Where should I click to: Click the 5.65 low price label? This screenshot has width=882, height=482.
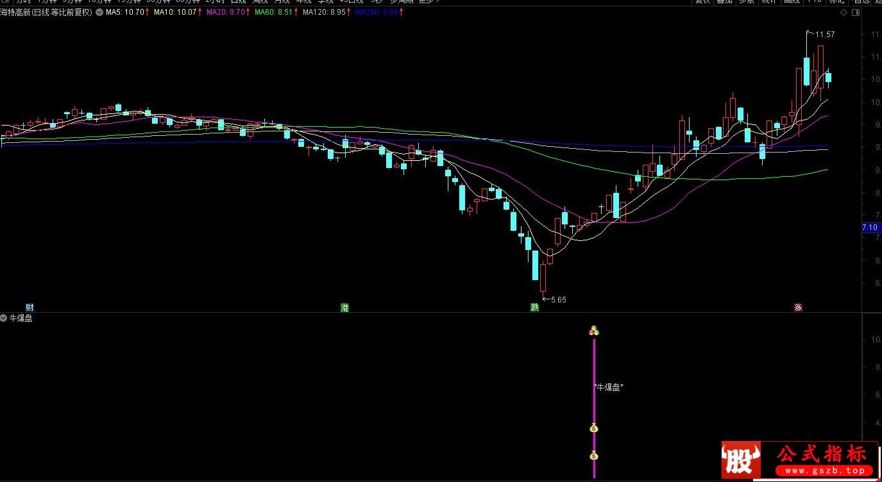click(559, 299)
